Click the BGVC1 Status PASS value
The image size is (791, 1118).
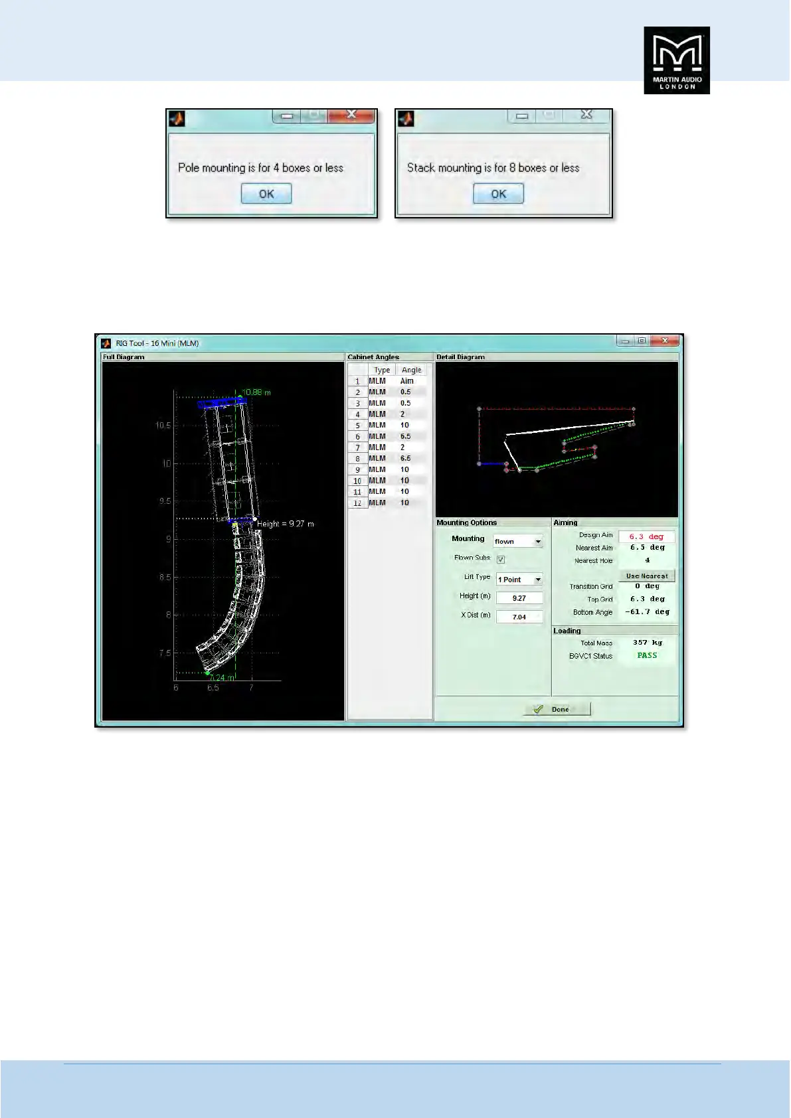(x=647, y=655)
